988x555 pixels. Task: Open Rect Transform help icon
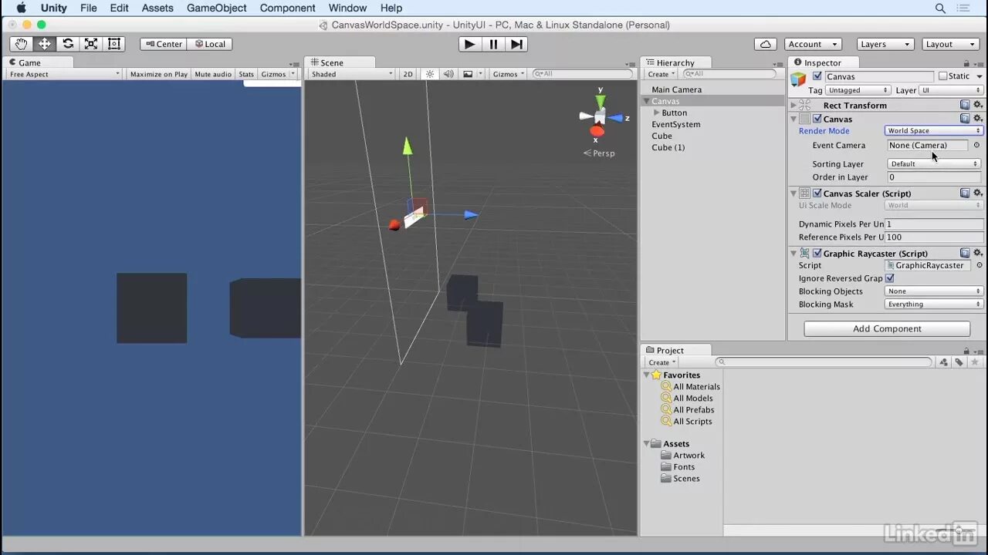coord(965,105)
